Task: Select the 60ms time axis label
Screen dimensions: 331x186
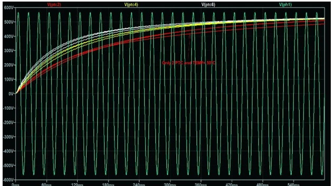Action: coord(46,184)
